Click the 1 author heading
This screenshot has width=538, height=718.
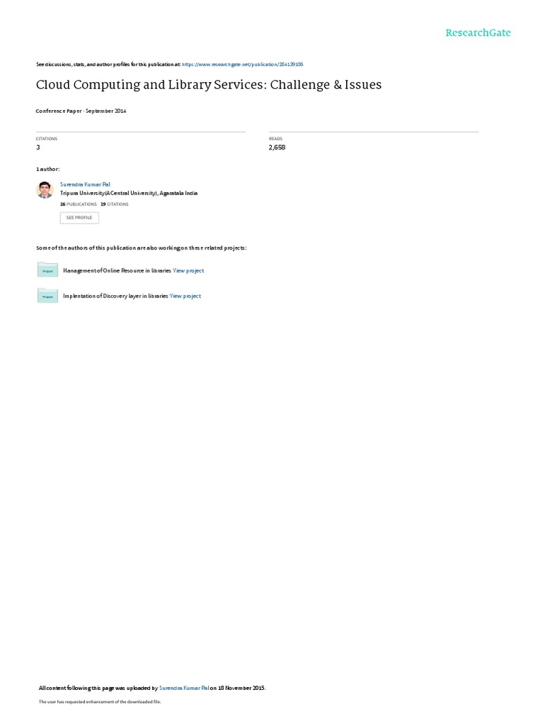coord(48,170)
